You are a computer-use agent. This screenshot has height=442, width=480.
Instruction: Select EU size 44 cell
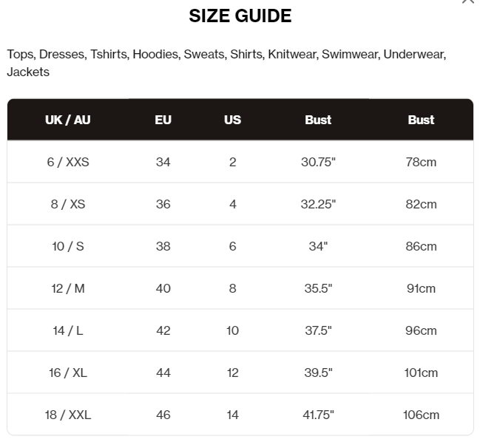pos(163,373)
